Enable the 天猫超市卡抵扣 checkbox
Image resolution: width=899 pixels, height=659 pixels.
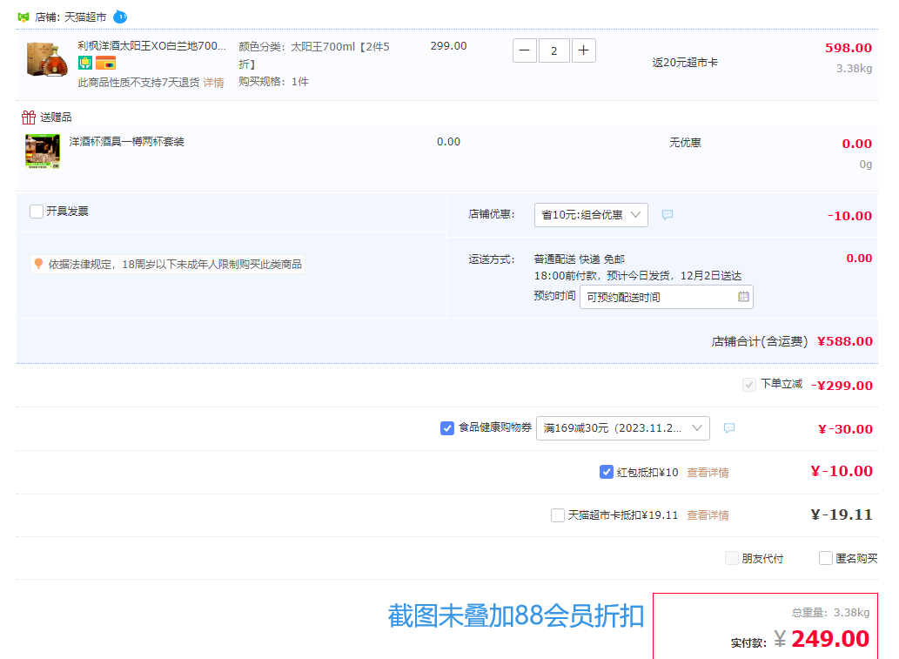point(557,515)
